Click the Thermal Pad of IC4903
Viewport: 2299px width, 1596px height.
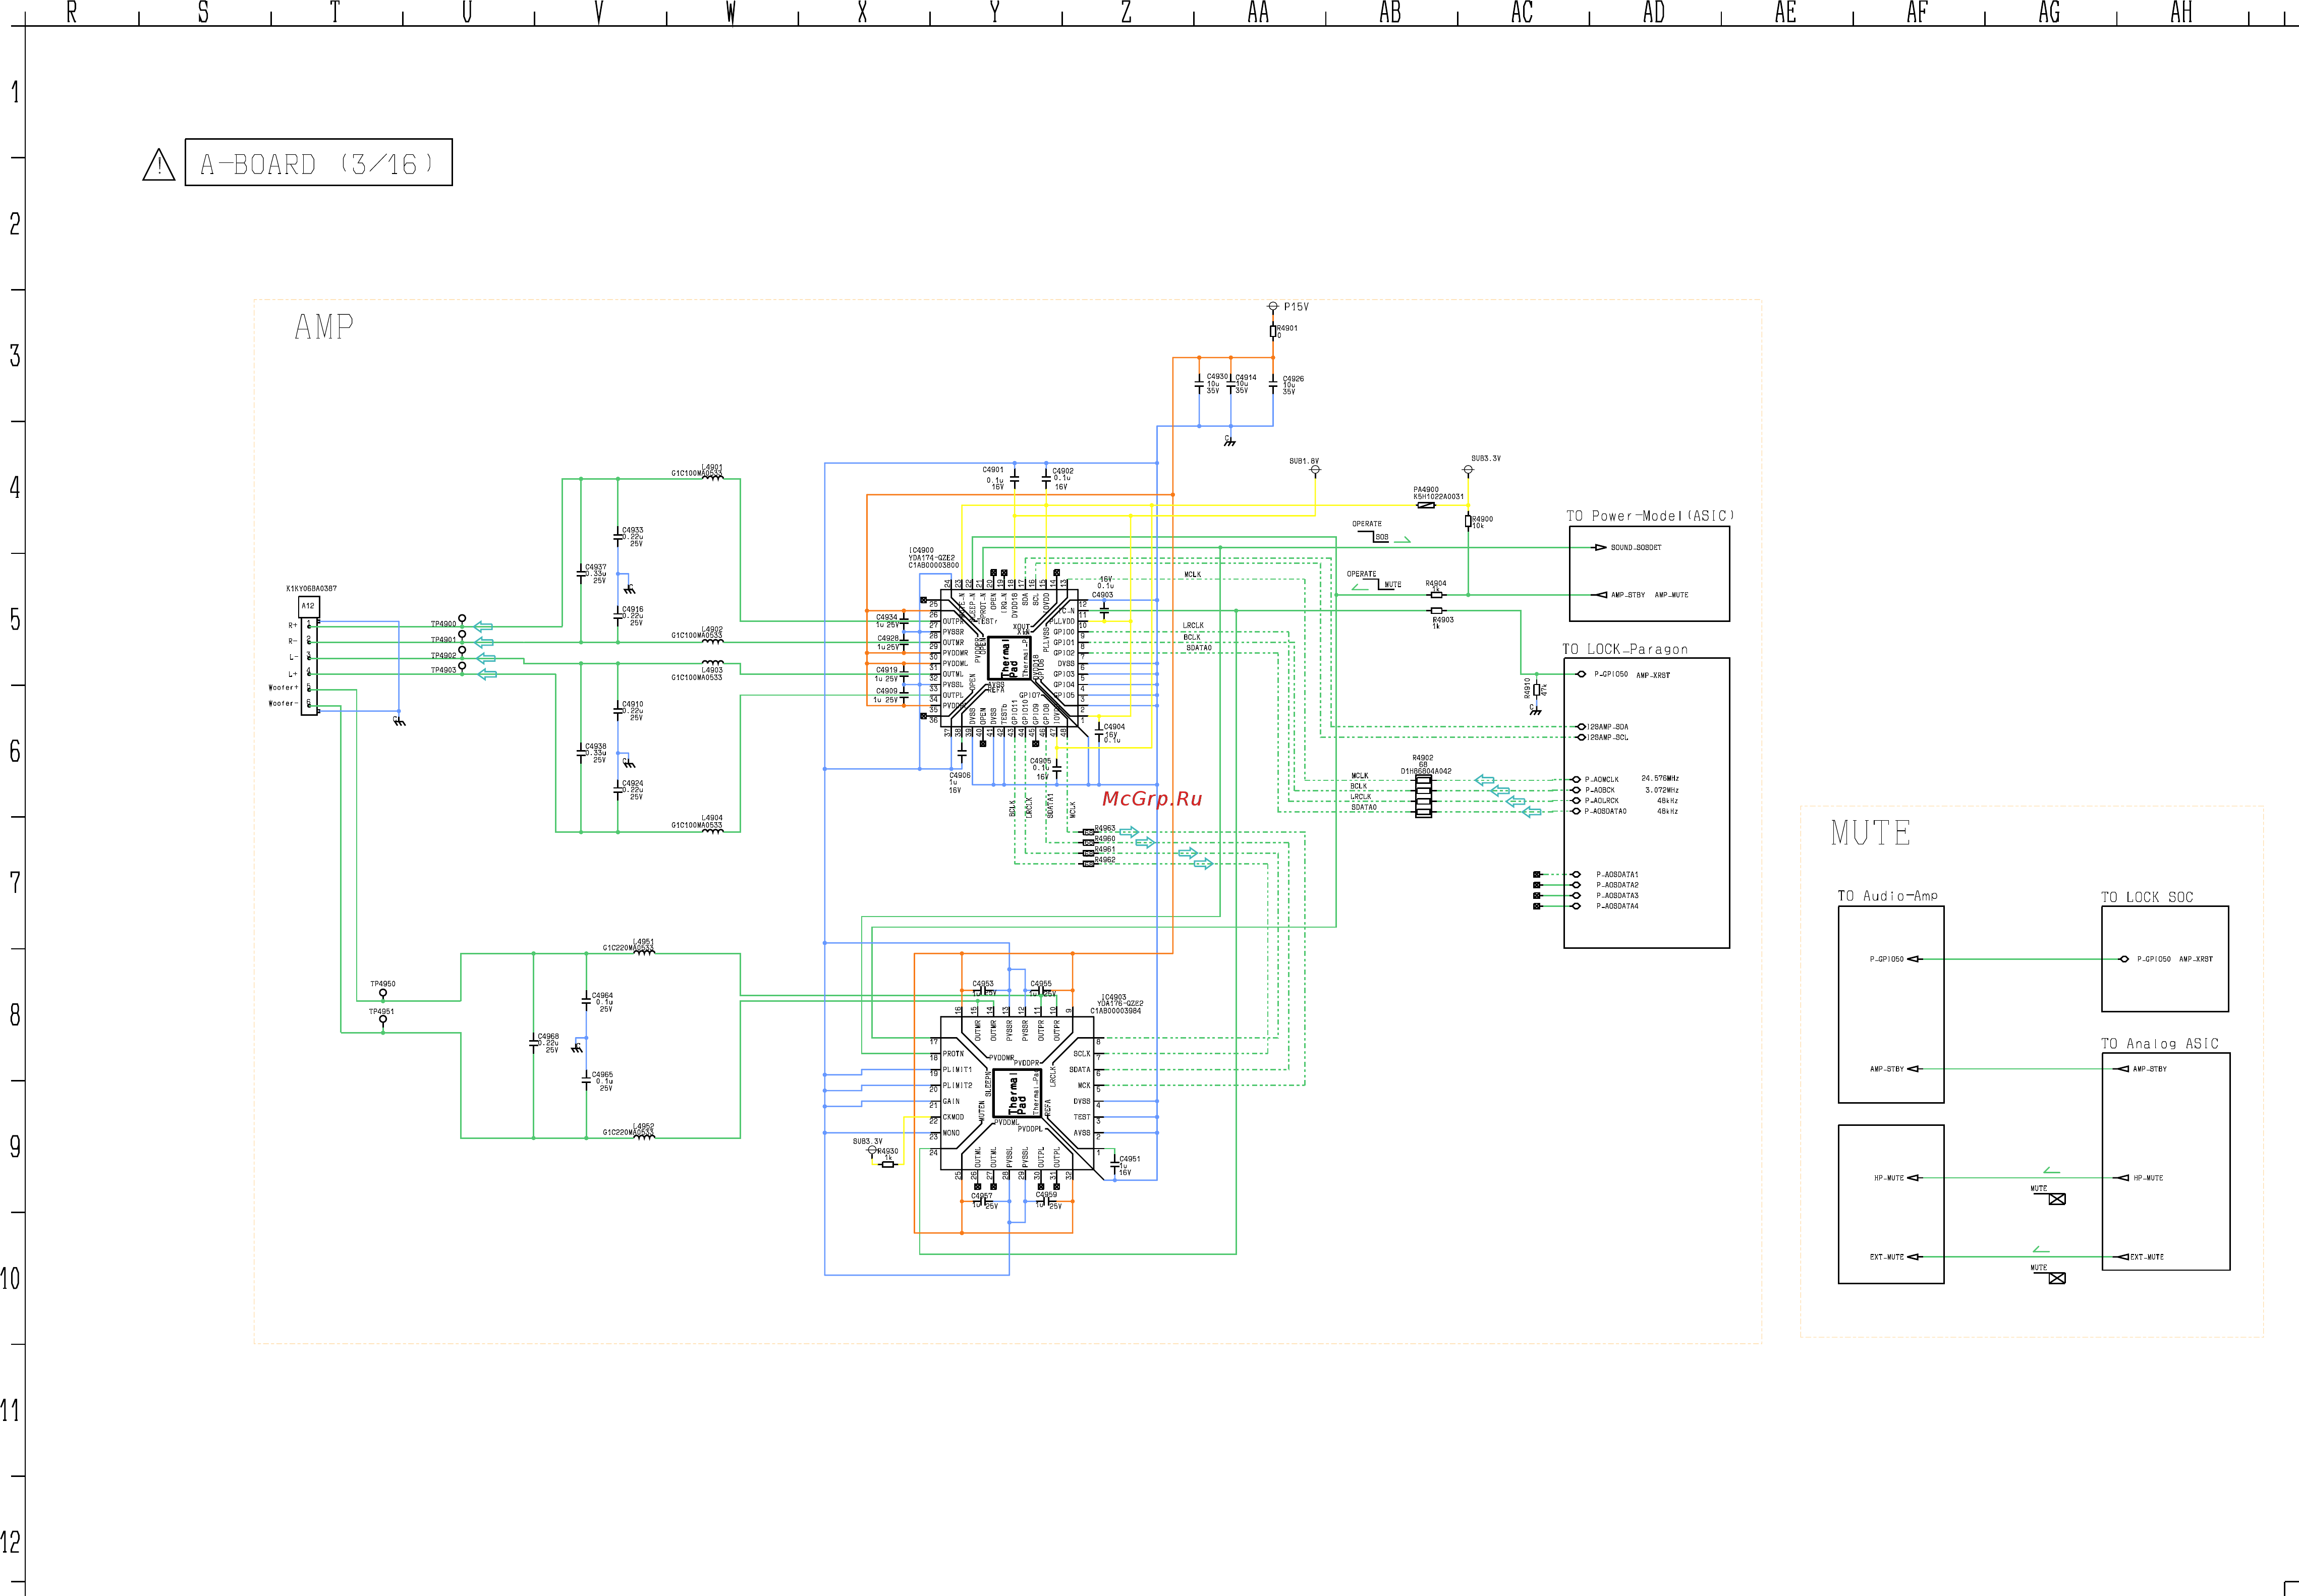pos(1017,1094)
